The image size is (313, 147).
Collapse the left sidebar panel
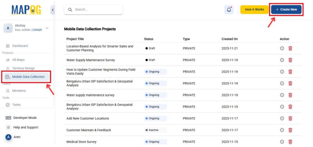click(x=53, y=10)
